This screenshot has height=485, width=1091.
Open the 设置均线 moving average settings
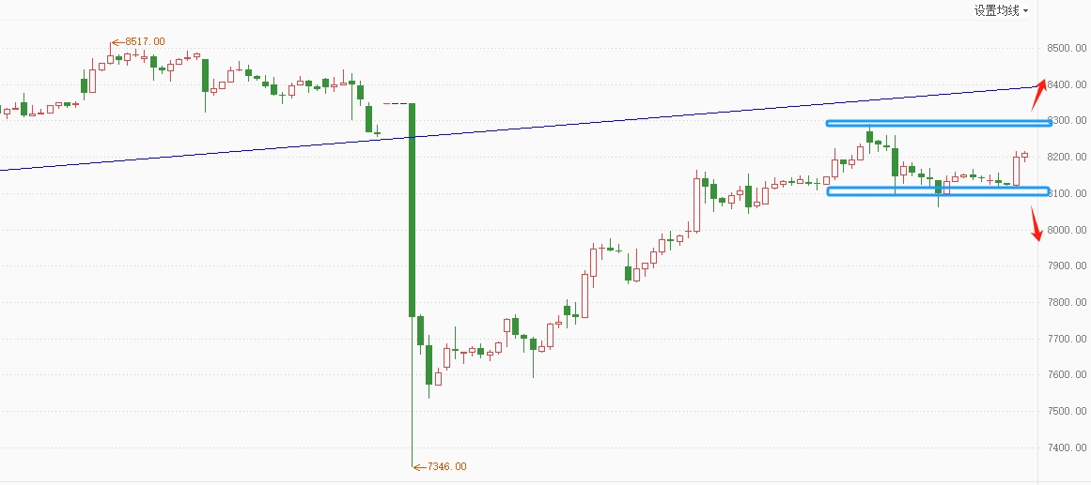point(996,10)
